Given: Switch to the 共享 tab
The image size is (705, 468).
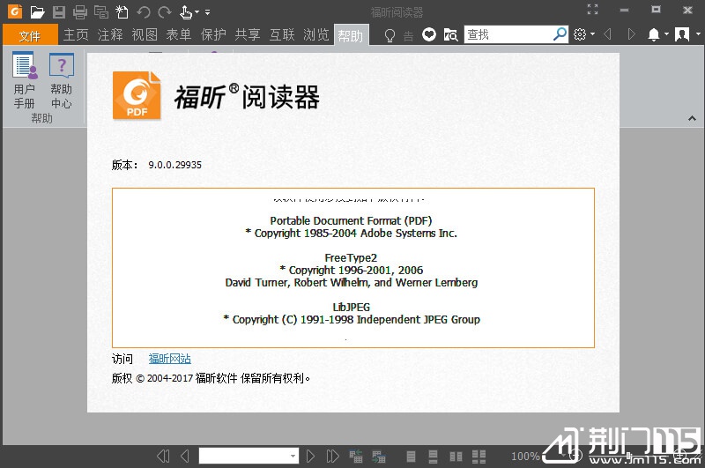Looking at the screenshot, I should (x=248, y=34).
